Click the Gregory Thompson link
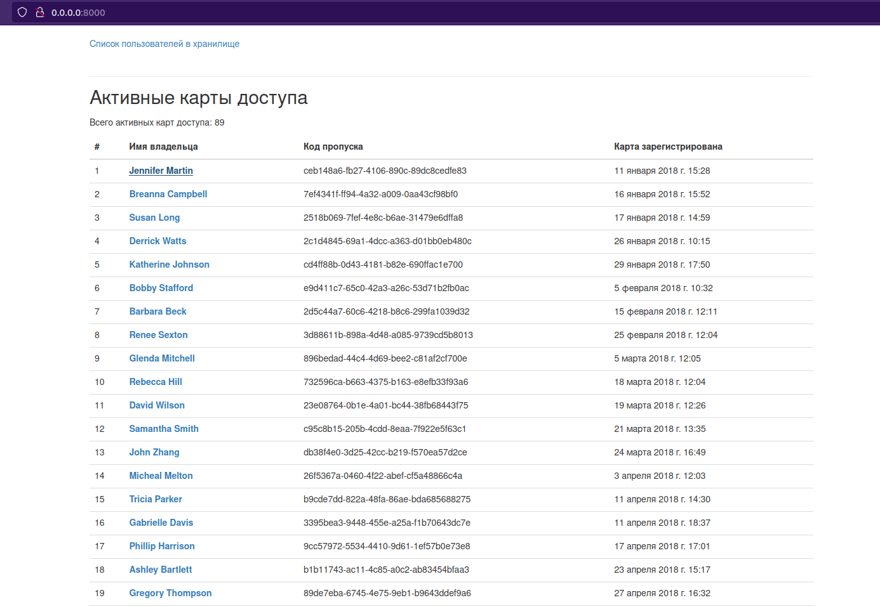 tap(170, 592)
